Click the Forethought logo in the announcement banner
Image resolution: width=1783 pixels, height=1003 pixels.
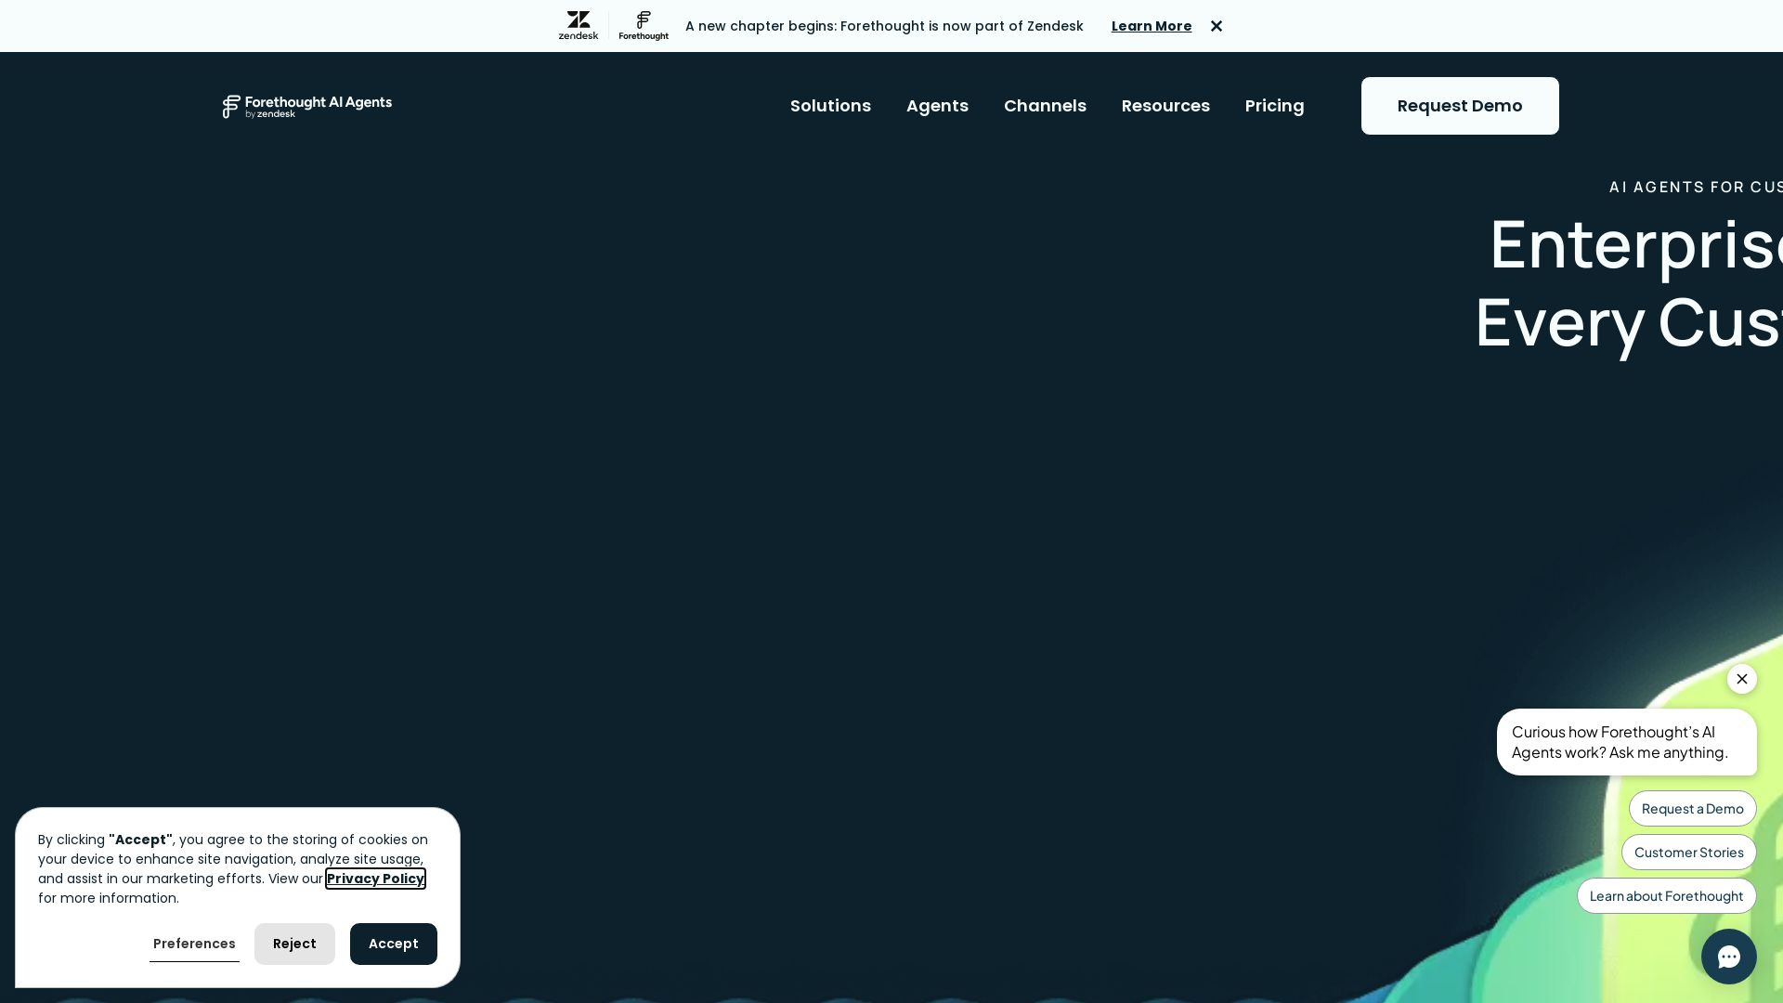(x=644, y=26)
